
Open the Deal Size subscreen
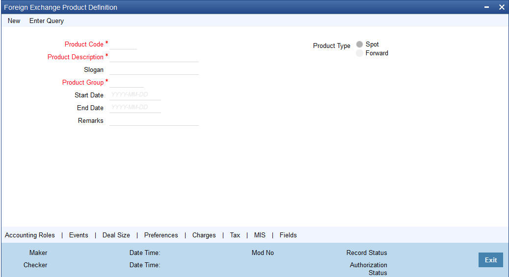tap(116, 235)
